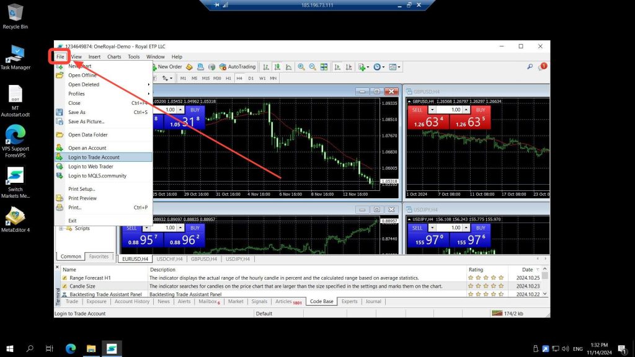Screen dimensions: 635x357
Task: Open the Insert menu
Action: point(94,56)
